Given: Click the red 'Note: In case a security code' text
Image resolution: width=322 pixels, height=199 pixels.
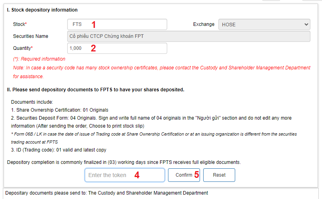Looking at the screenshot, I should pyautogui.click(x=162, y=68).
